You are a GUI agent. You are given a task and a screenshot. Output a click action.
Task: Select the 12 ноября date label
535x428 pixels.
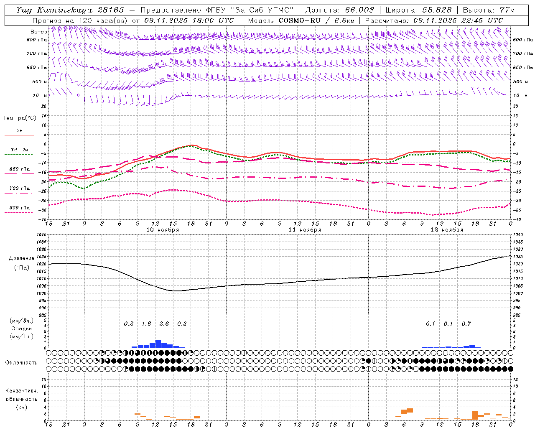click(447, 230)
